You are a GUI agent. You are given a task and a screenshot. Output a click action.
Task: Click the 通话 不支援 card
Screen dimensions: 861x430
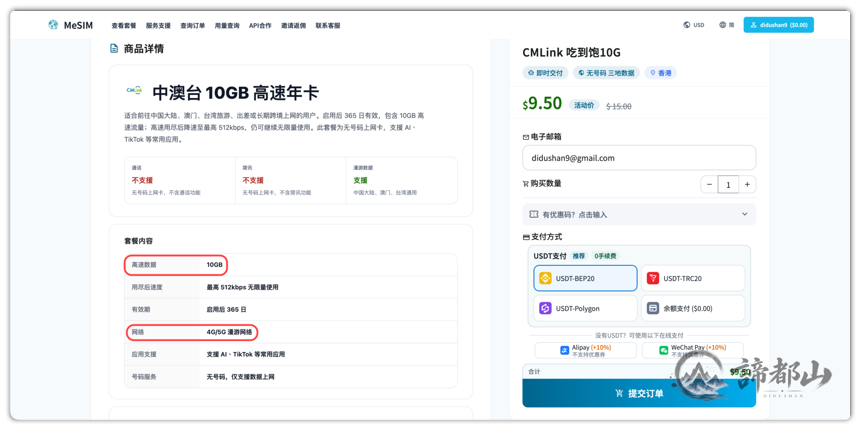click(180, 180)
